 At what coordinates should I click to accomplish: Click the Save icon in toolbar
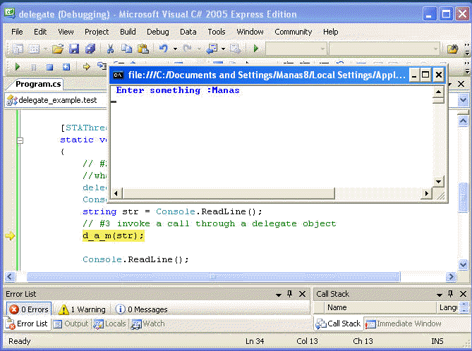[74, 49]
